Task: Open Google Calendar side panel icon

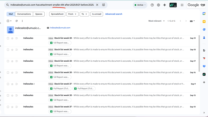Action: click(204, 14)
